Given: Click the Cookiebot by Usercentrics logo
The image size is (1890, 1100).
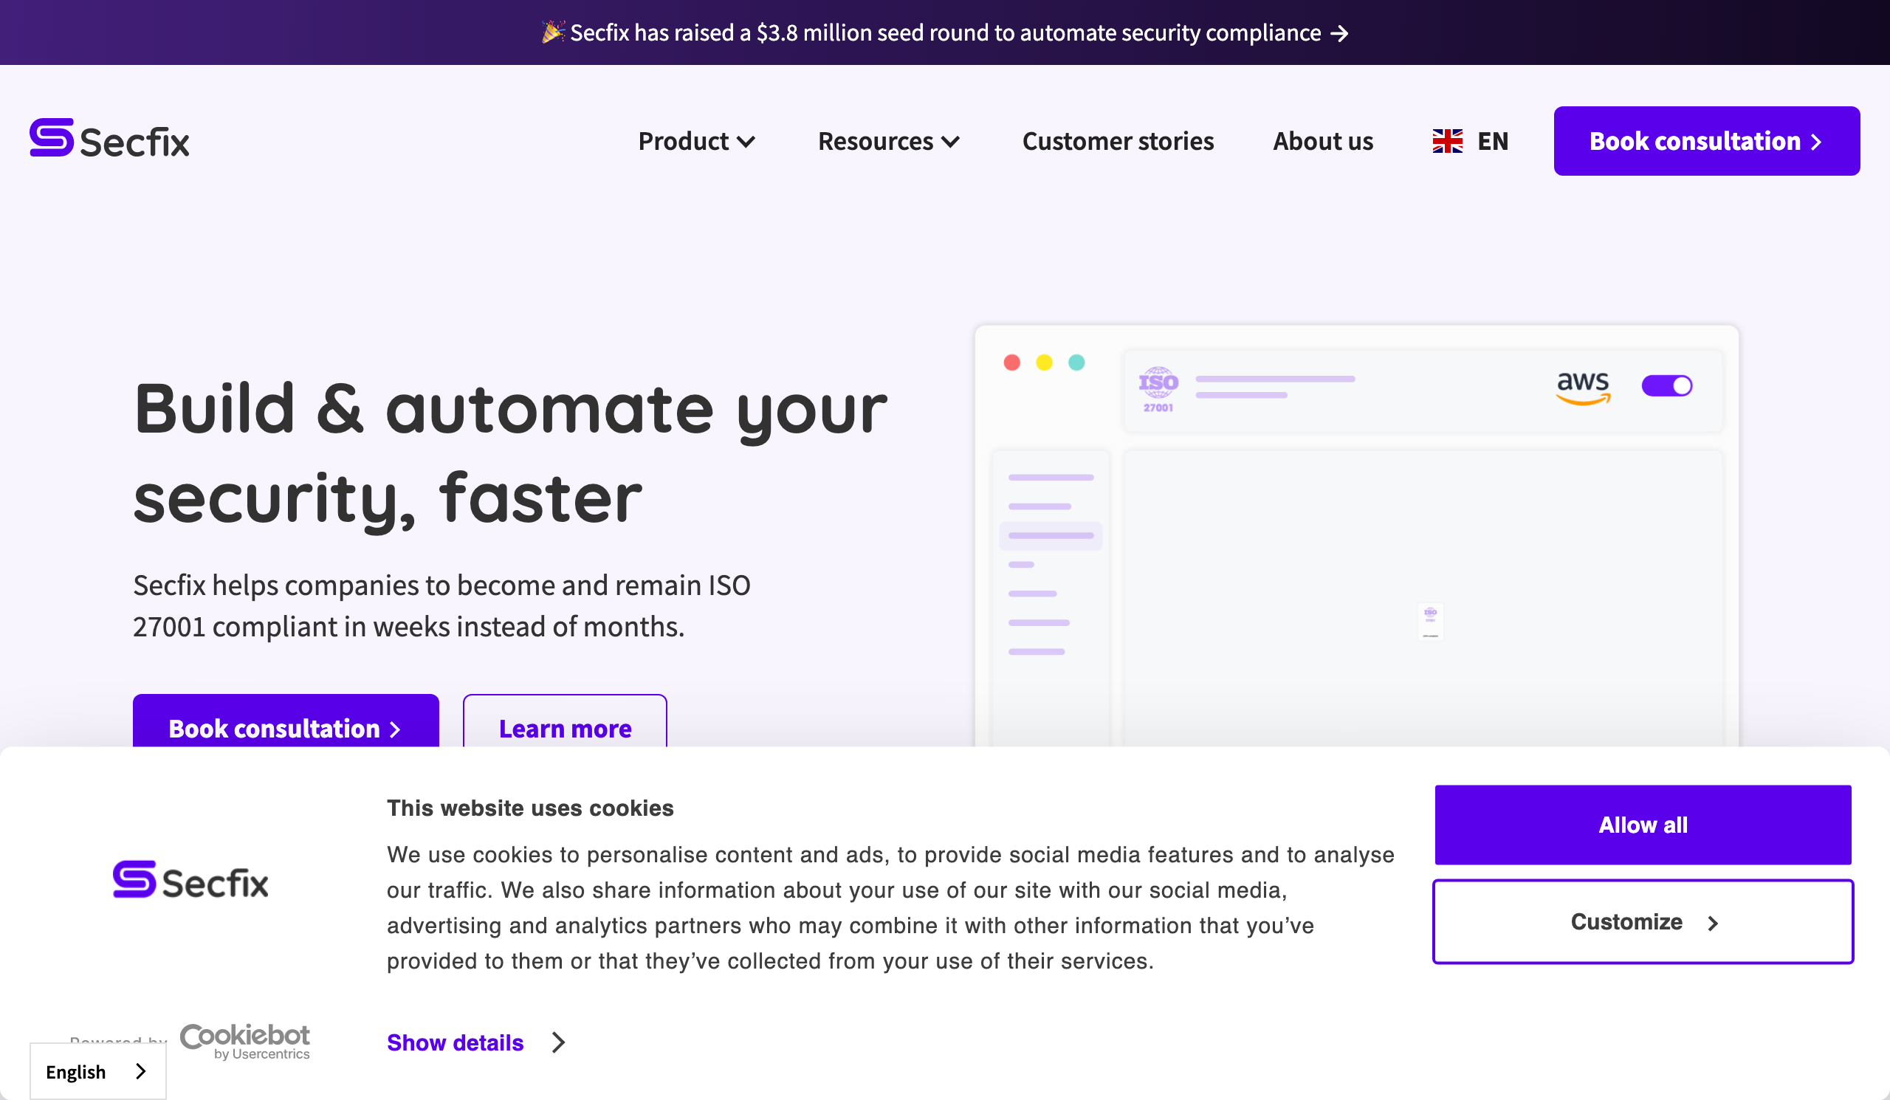Looking at the screenshot, I should pos(244,1042).
